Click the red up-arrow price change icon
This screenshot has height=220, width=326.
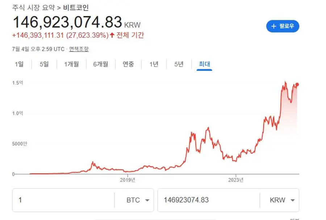[112, 35]
